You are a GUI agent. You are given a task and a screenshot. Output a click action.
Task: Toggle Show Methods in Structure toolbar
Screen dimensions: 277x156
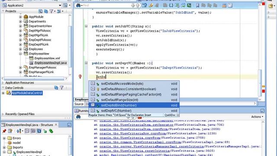[27, 131]
